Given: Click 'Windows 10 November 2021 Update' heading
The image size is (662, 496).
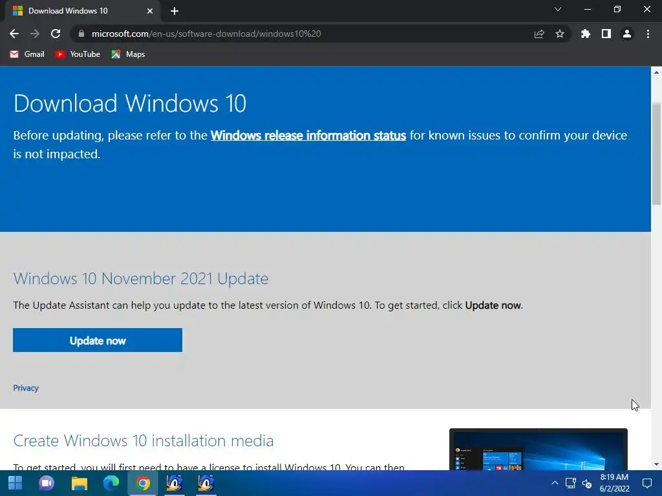Looking at the screenshot, I should pos(140,278).
